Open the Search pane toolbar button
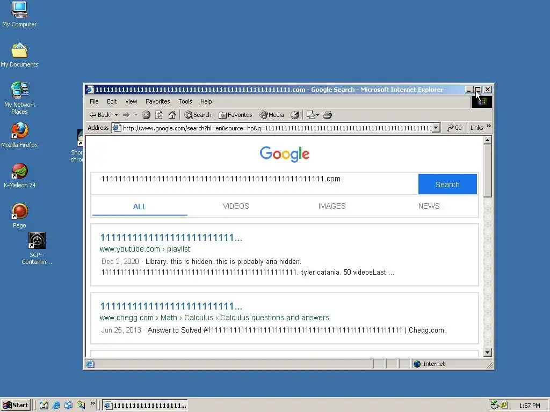 point(198,115)
